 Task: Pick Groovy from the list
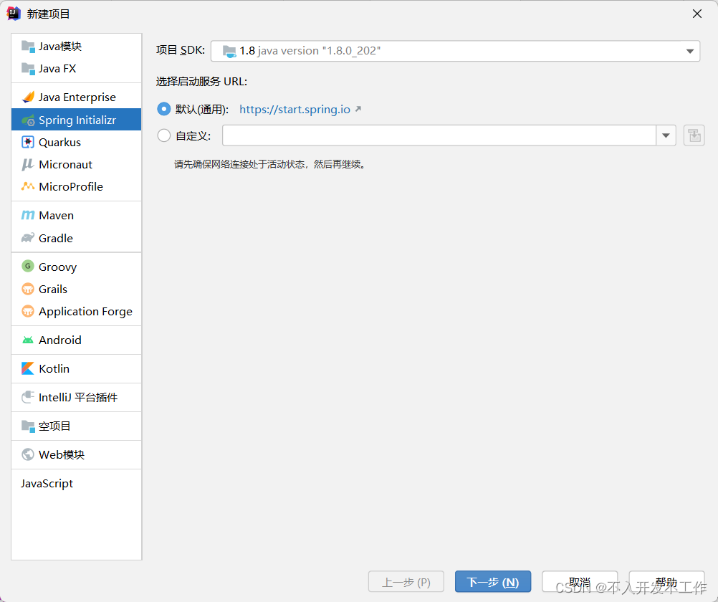(77, 267)
